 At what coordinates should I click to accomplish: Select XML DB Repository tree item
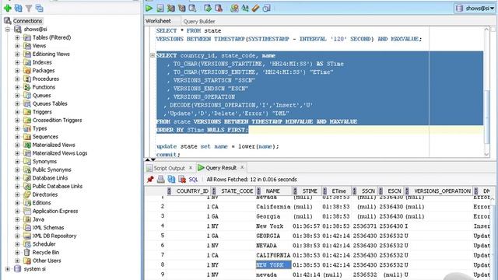[x=54, y=236]
